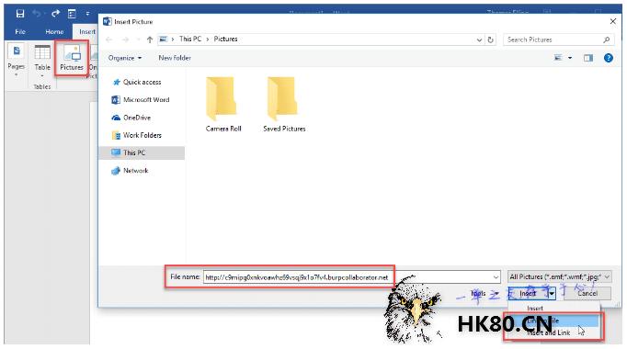The image size is (627, 349).
Task: Change the view with the view icon
Action: [x=558, y=58]
